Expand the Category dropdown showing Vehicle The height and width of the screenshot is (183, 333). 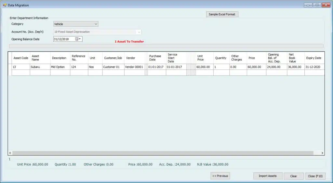pos(96,24)
